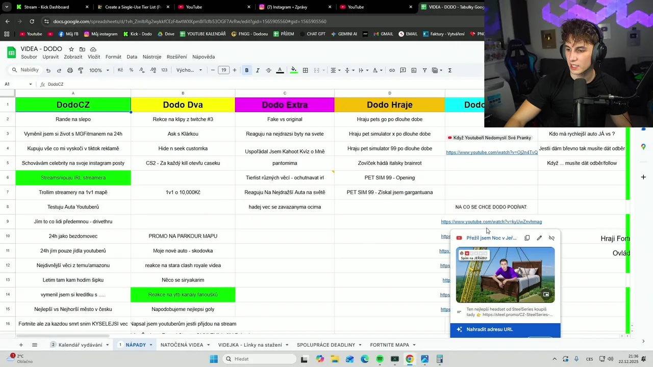Add a comment from the toolbar
653x367 pixels.
click(403, 70)
